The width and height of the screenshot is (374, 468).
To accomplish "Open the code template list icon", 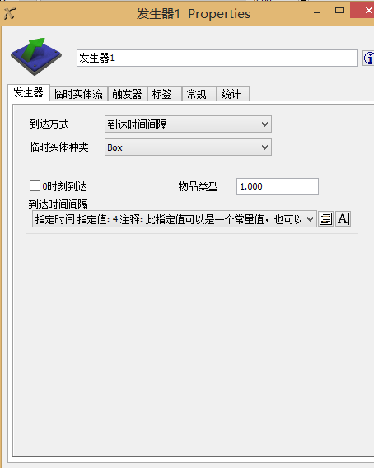I will click(x=325, y=219).
